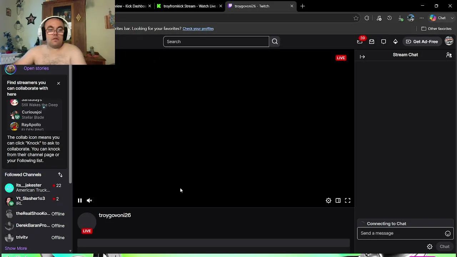
Task: Add this page to favorites star
Action: [356, 18]
